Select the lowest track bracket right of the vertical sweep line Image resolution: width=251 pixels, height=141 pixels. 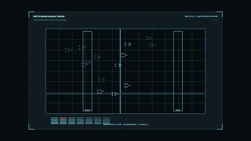pos(126,85)
